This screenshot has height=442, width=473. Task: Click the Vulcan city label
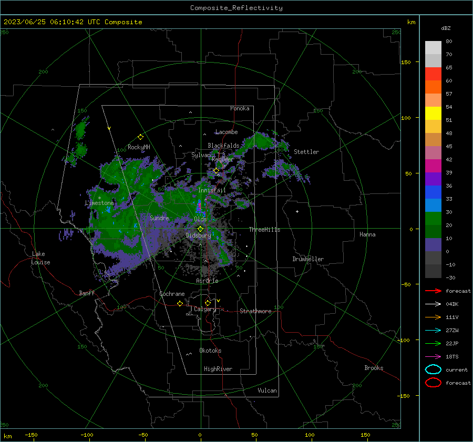coord(267,390)
